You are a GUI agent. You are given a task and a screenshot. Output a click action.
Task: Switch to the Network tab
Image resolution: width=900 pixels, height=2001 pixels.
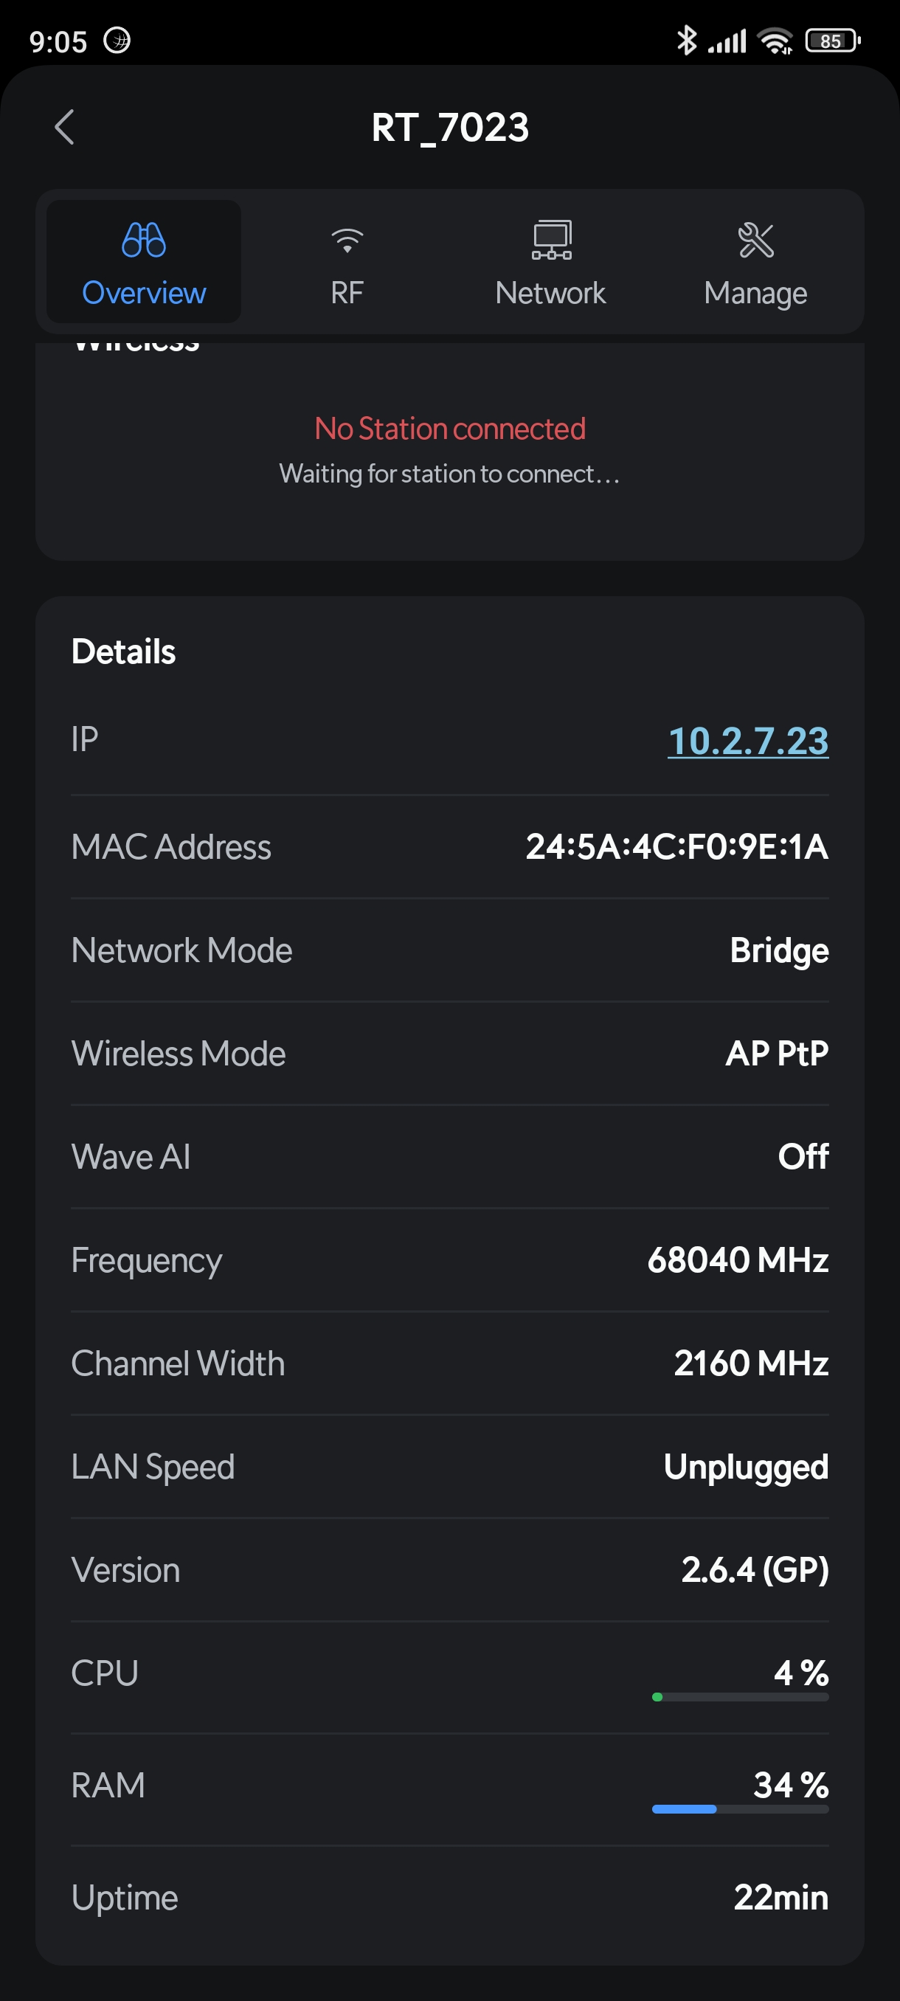[x=550, y=293]
